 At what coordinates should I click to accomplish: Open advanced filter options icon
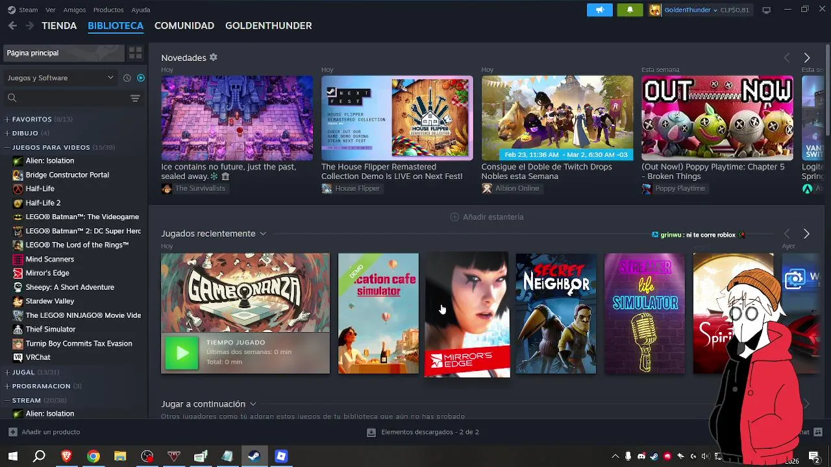(135, 98)
